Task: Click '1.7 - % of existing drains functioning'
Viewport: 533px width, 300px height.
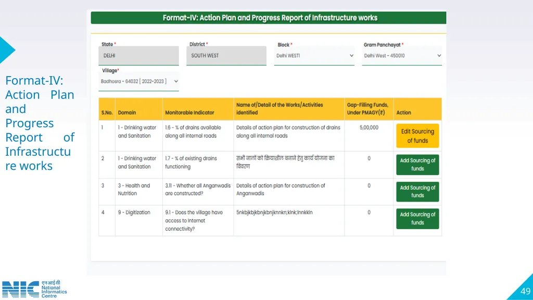Action: pos(191,162)
